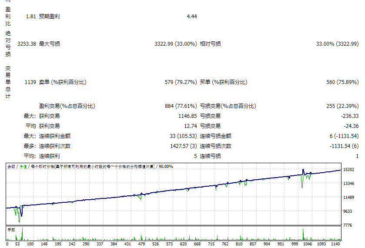Image resolution: width=365 pixels, height=248 pixels.
Task: Click the 15202 value on chart axis
Action: 348,170
